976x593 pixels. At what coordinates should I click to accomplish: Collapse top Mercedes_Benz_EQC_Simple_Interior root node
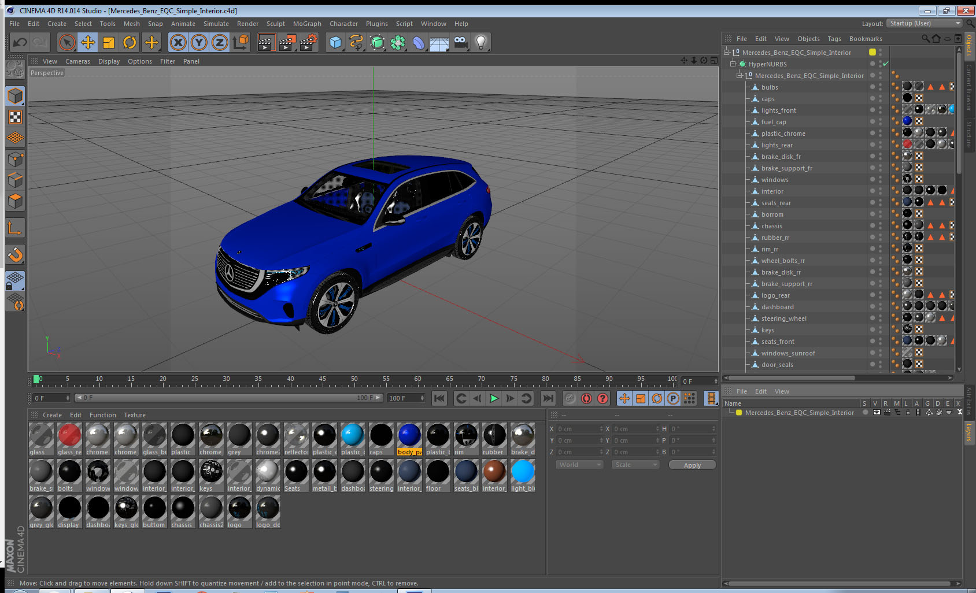click(x=727, y=53)
